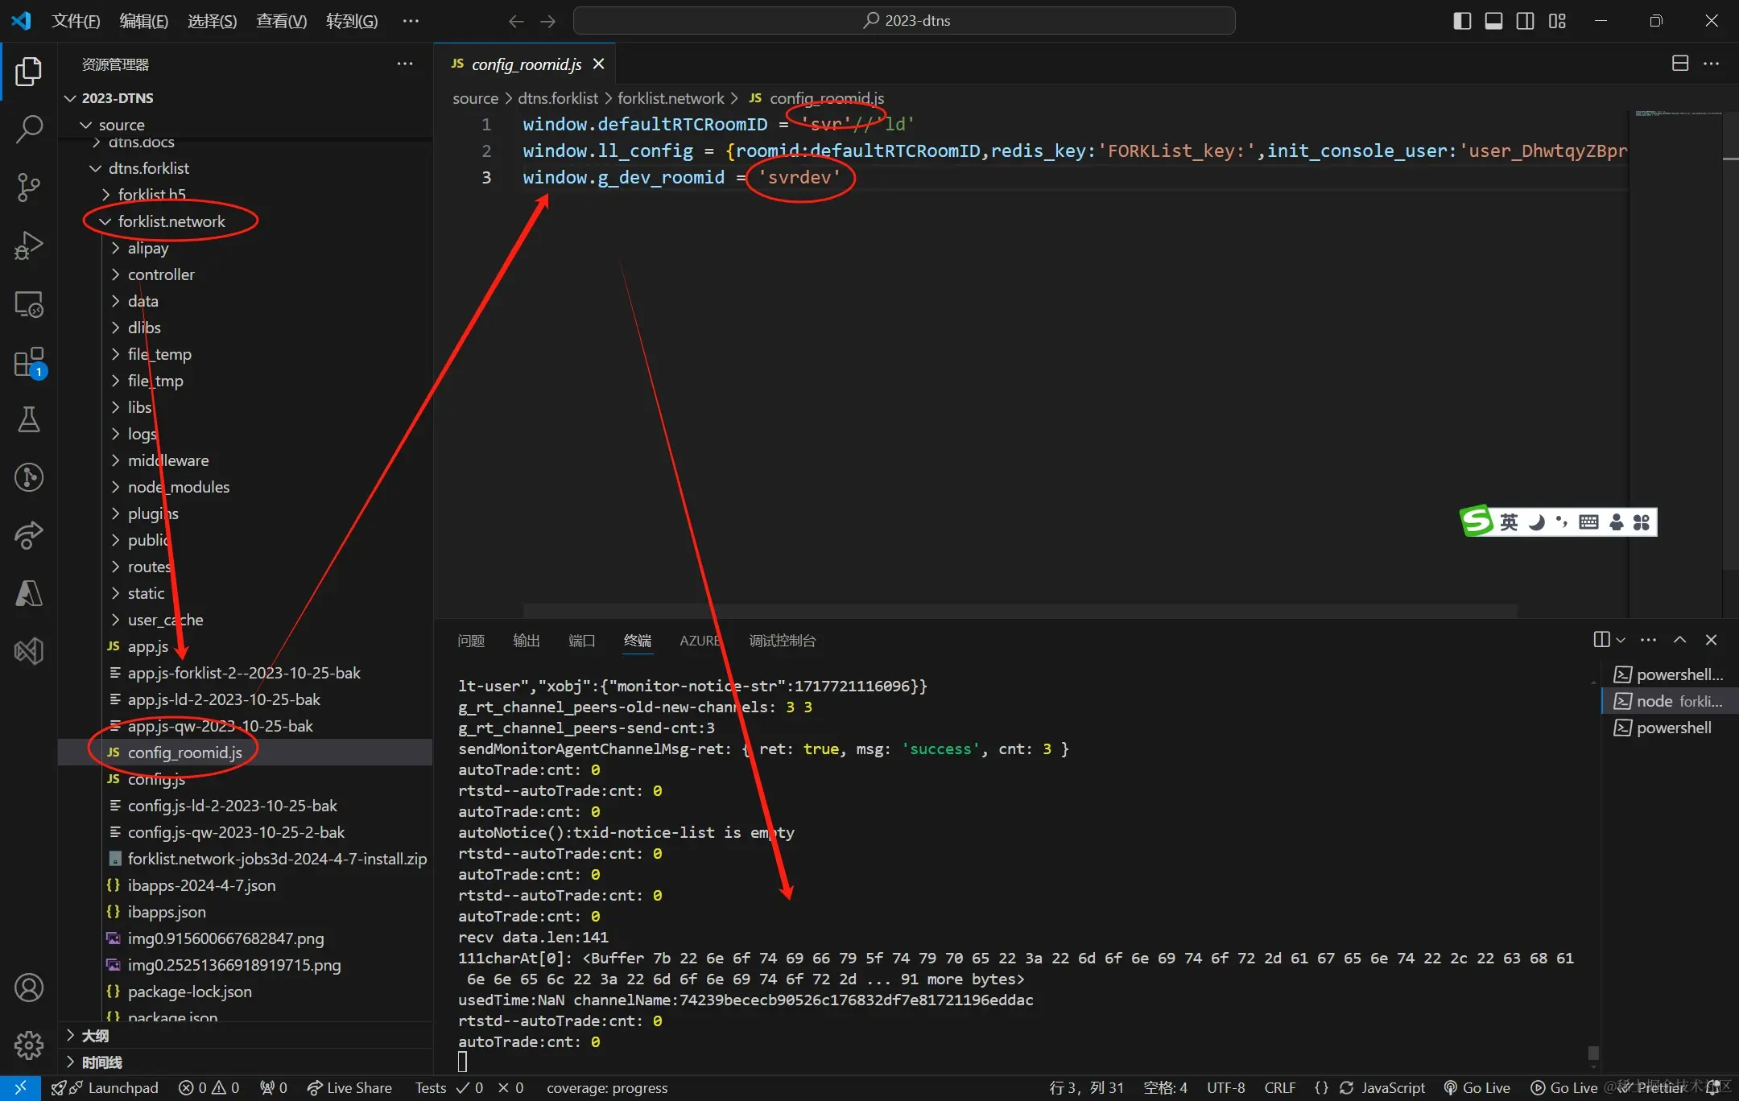
Task: Open the Manage gear settings icon
Action: pyautogui.click(x=29, y=1045)
